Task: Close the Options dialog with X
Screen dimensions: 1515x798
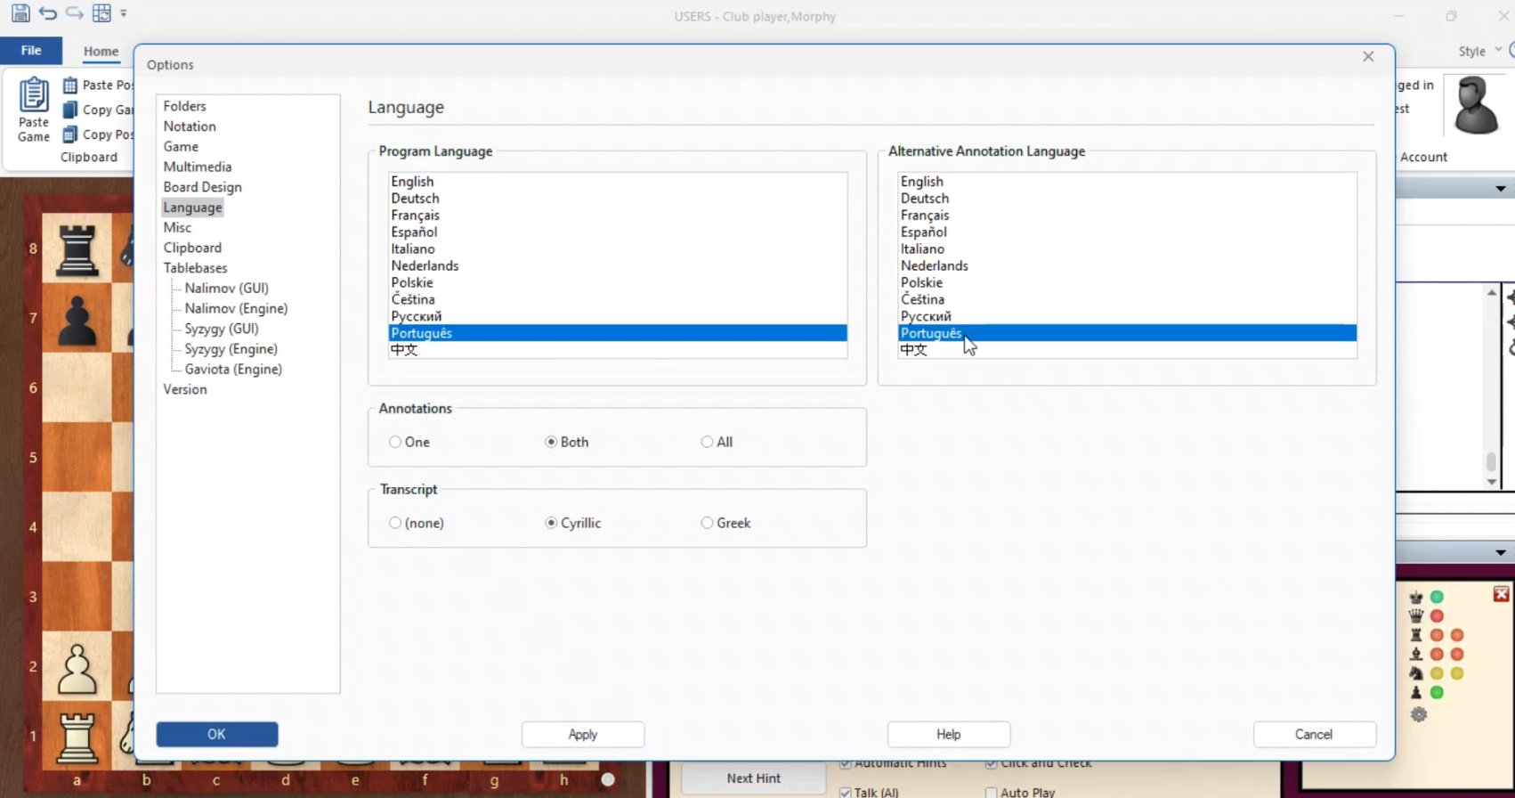Action: pos(1368,57)
